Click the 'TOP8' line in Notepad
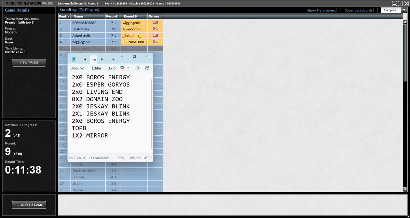410x218 pixels. click(x=79, y=128)
